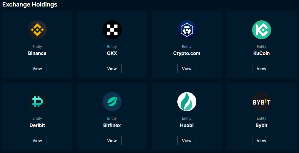Click the Crypto.com entity name
Viewport: 299px width, 153px height.
[187, 53]
